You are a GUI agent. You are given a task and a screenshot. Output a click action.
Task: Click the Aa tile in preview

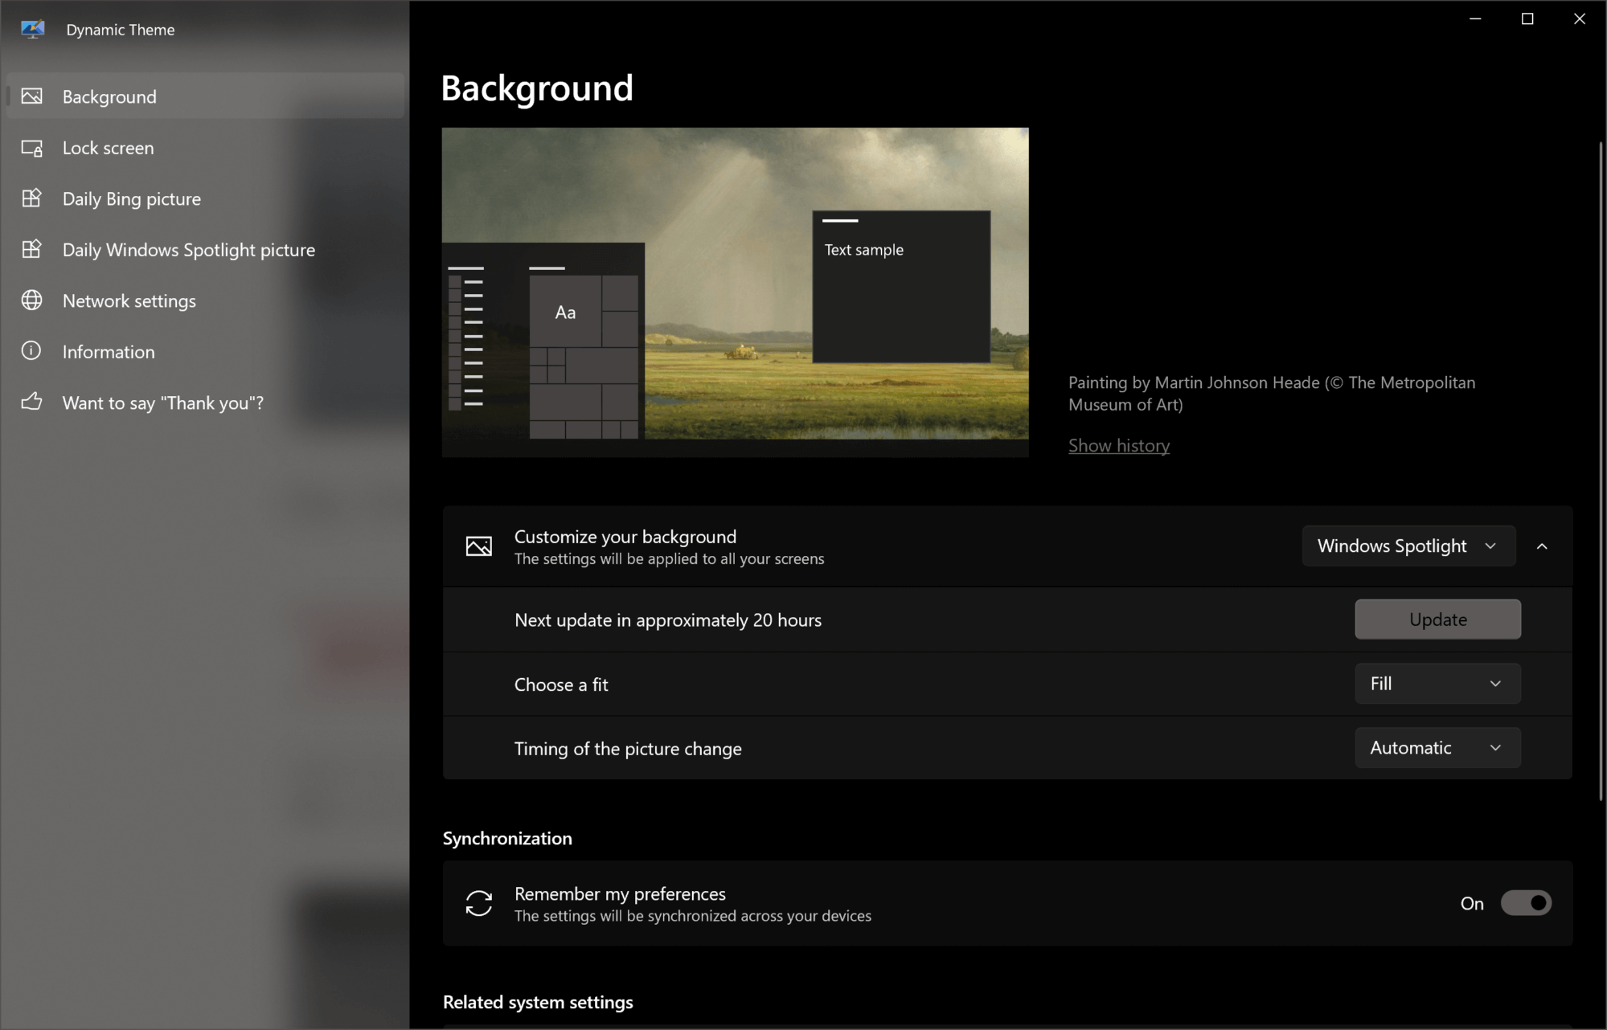click(x=565, y=312)
